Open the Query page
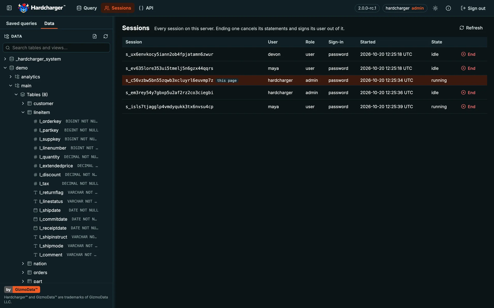Screen dimensions: 494x308 [87, 8]
